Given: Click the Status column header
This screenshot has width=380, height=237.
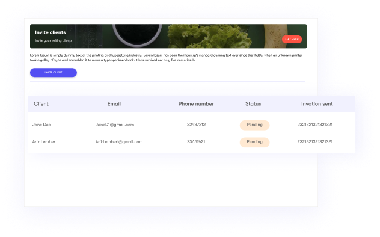Looking at the screenshot, I should click(x=253, y=103).
